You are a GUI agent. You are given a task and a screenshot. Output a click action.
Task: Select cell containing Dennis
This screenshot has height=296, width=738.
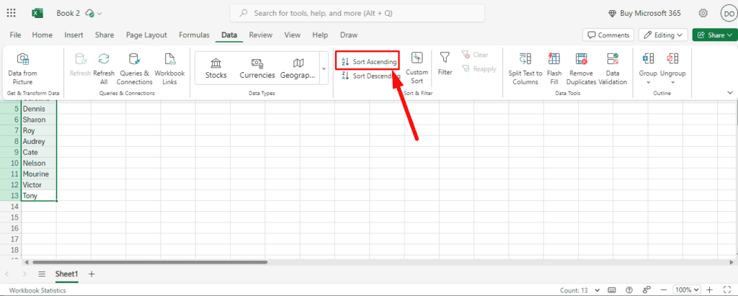pos(39,109)
